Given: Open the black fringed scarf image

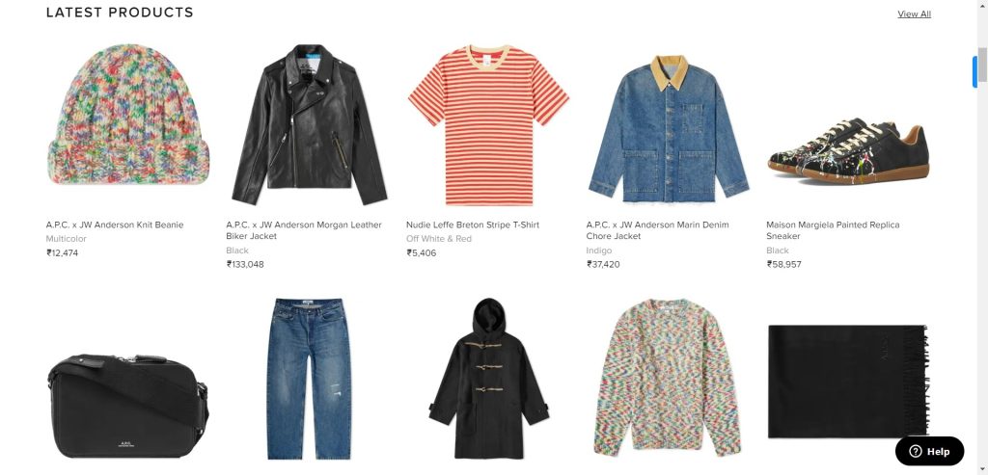Looking at the screenshot, I should click(848, 382).
